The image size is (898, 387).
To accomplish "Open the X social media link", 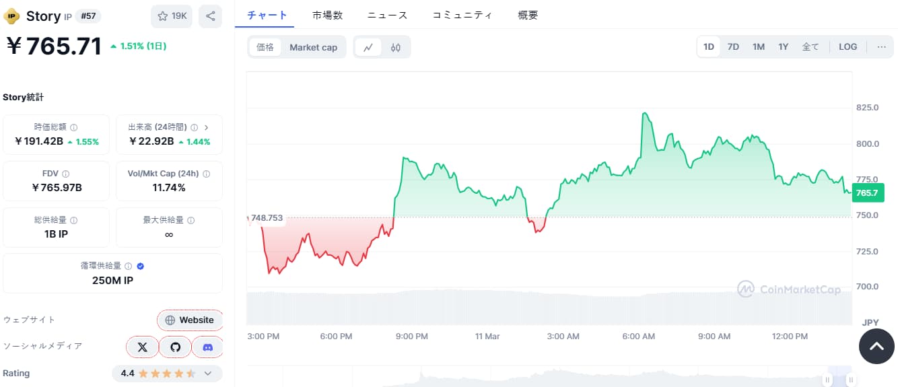I will tap(143, 347).
